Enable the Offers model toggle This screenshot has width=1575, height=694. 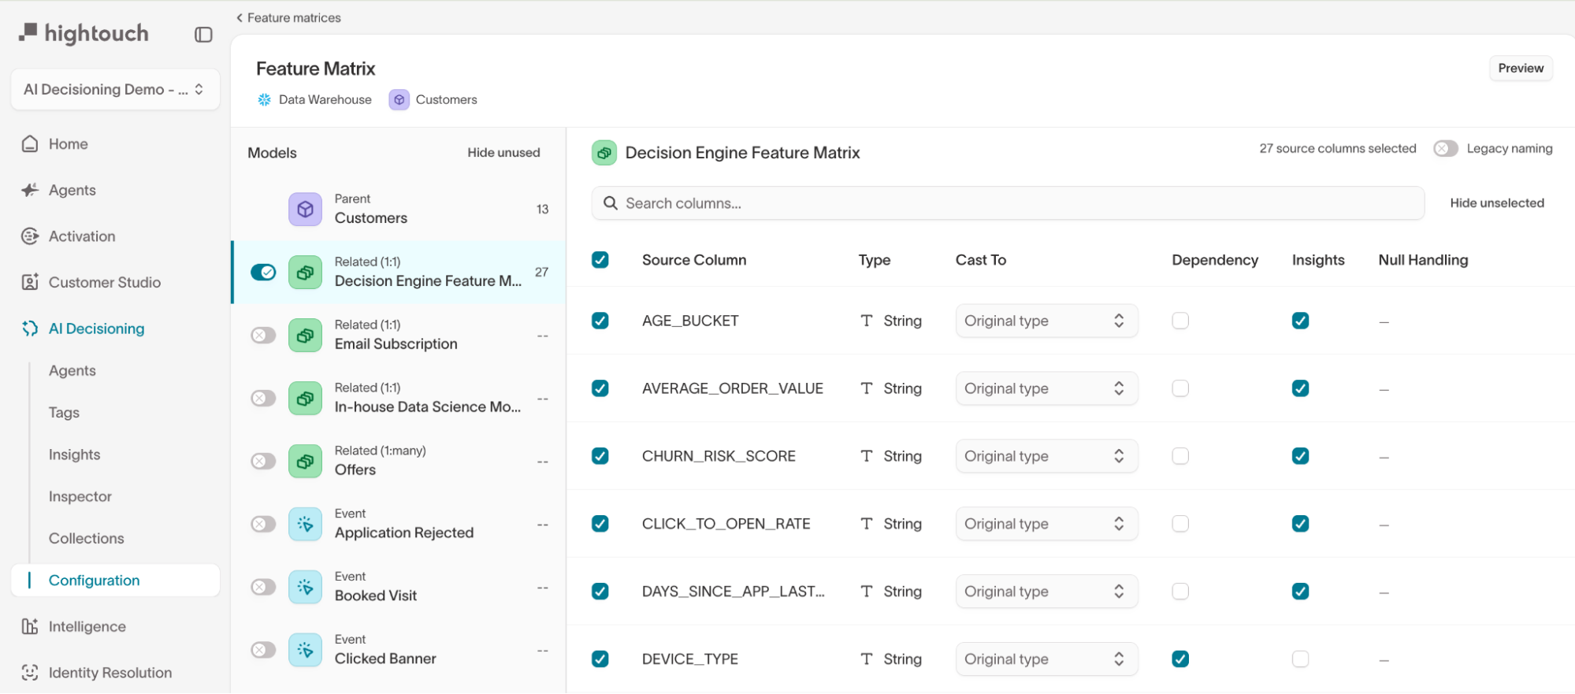[x=263, y=462]
